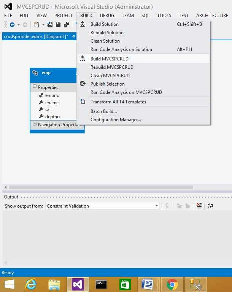
Task: Click the Build MVCSPCRUD menu icon
Action: point(83,58)
